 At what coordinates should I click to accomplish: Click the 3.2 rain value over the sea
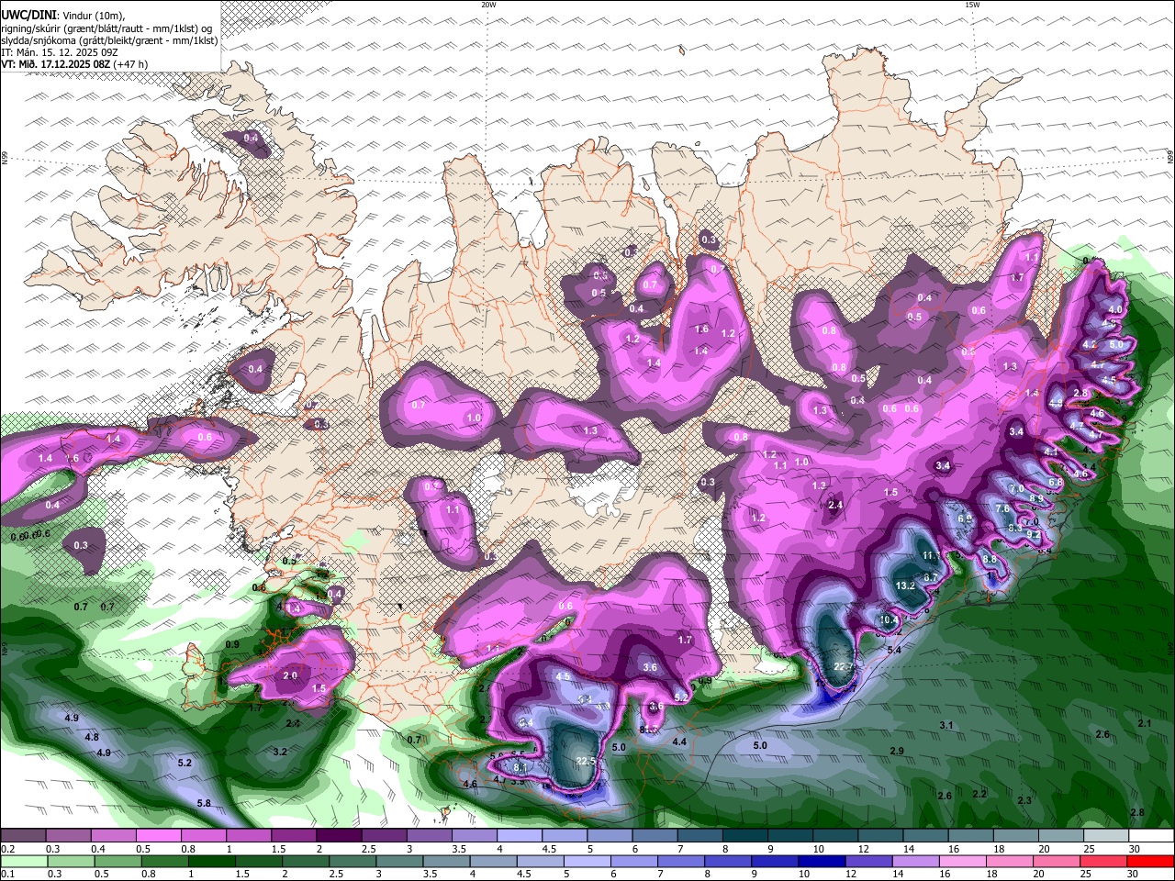click(281, 752)
